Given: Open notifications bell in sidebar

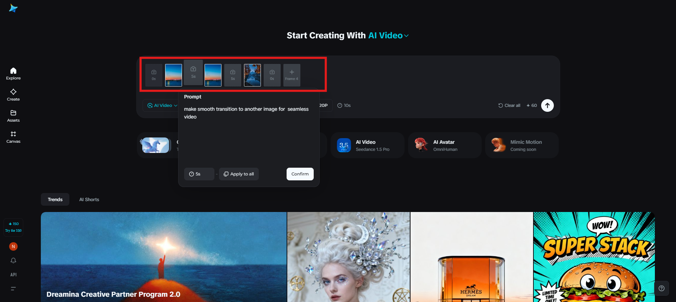Looking at the screenshot, I should 13,261.
